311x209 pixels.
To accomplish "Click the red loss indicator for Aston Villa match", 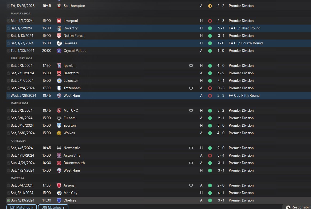I will [x=210, y=155].
